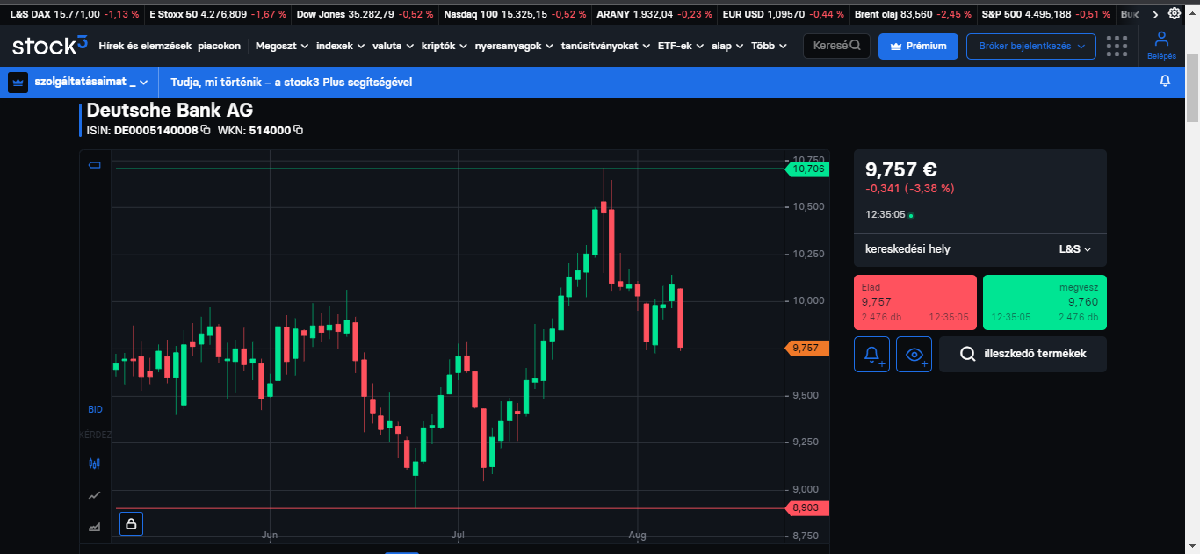Click the Dow Jones ticker quote
Image resolution: width=1200 pixels, height=554 pixels.
coord(365,14)
